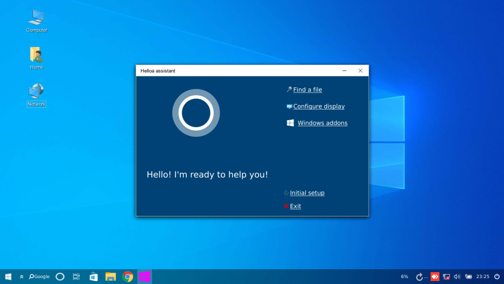Viewport: 504px width, 284px height.
Task: Open the Find a file link
Action: (x=307, y=89)
